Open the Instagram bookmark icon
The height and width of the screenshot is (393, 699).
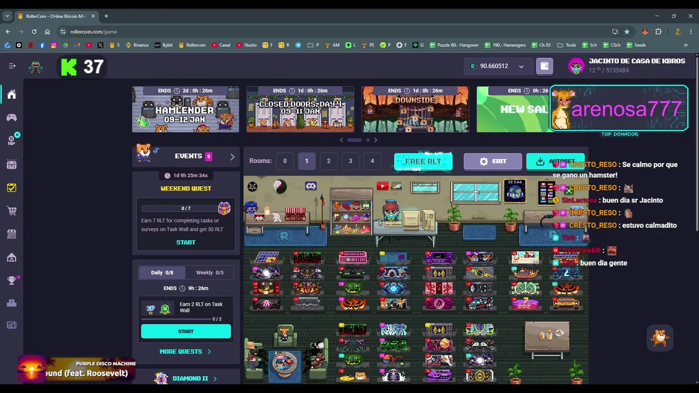click(54, 45)
